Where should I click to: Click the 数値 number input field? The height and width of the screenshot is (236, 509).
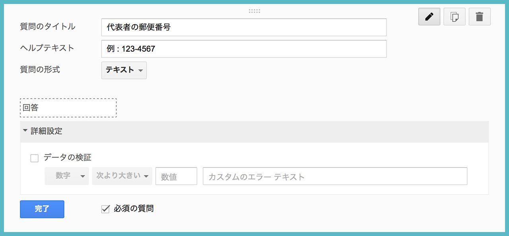(x=176, y=176)
